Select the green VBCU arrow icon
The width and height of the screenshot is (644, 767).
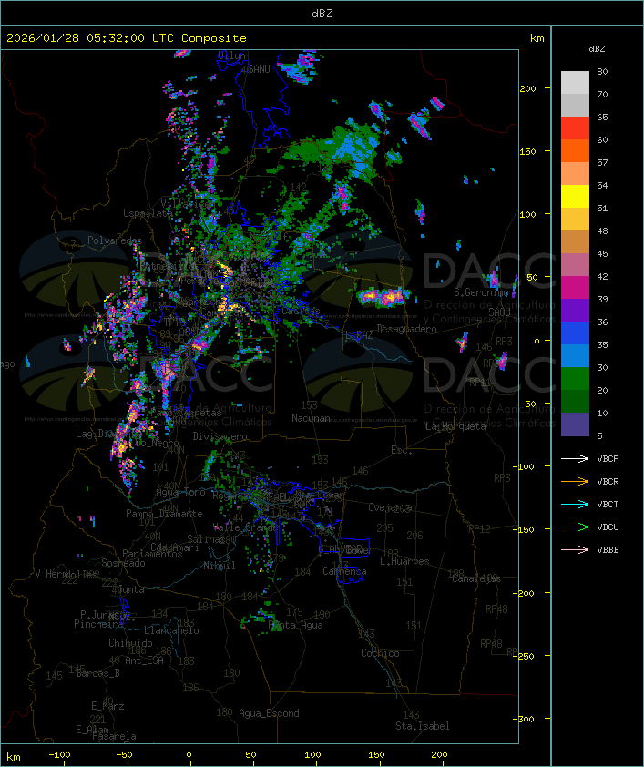(x=576, y=527)
